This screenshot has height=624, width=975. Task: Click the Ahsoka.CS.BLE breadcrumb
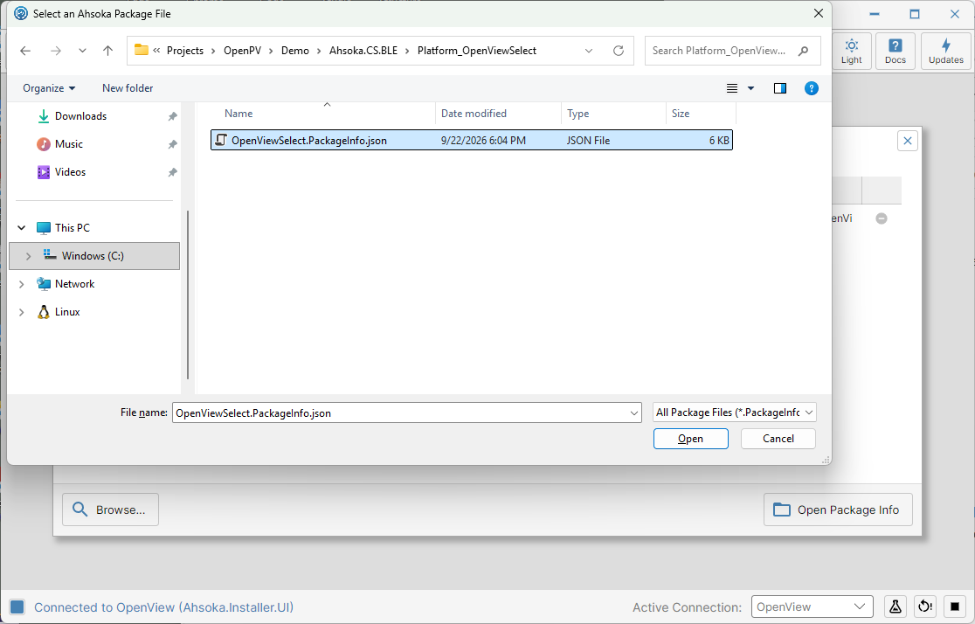pos(363,51)
